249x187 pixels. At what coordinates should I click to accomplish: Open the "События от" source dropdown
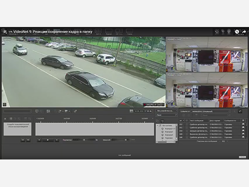pos(211,111)
